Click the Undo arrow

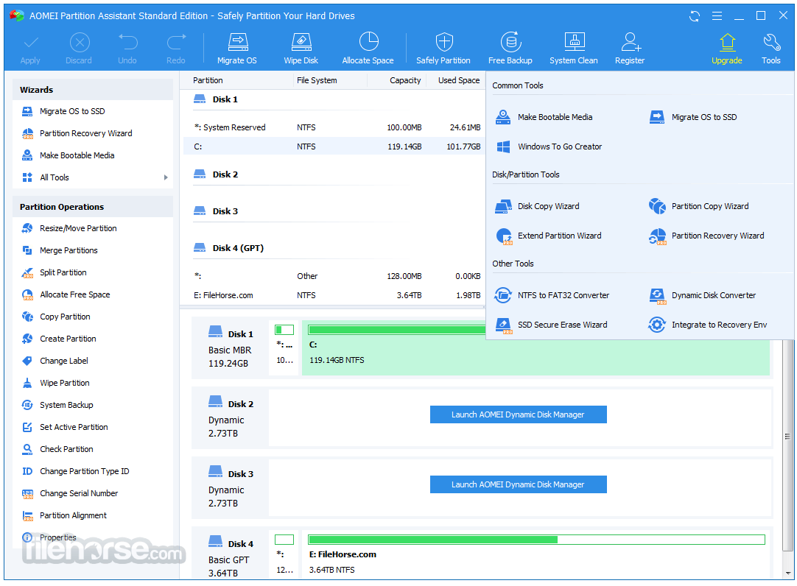click(x=127, y=49)
